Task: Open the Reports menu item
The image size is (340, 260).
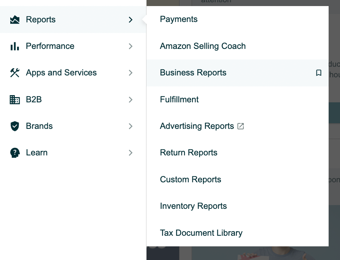Action: [73, 20]
